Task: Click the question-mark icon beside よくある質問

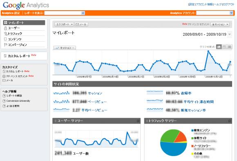Action: coord(4,106)
